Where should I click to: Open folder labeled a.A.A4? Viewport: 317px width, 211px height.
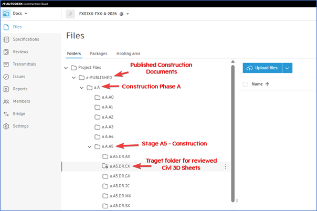click(x=108, y=136)
